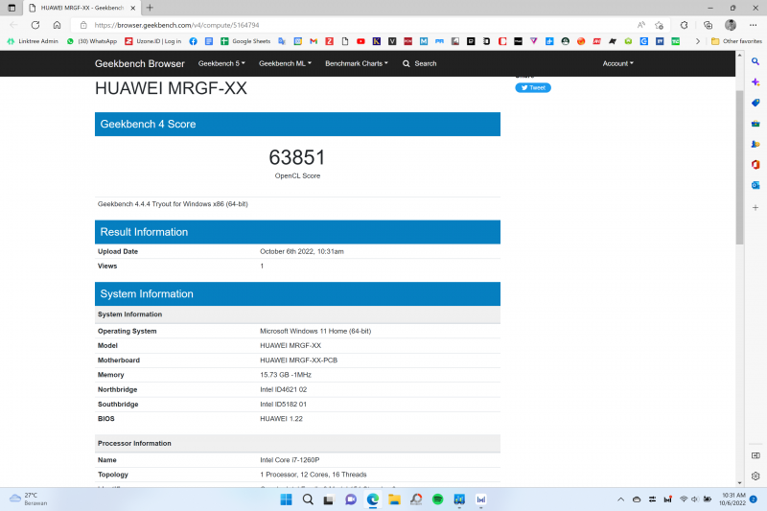Select 'Microsoft Windows 11 Home (64-bit)' value

pos(315,331)
